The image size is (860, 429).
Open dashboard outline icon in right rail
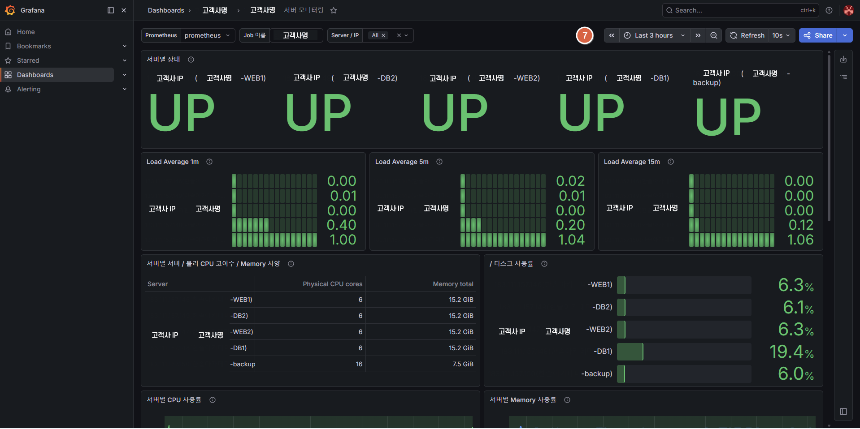tap(843, 77)
